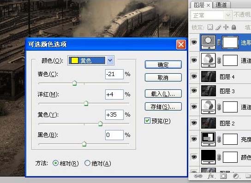Click the layer name 图层 3
The height and width of the screenshot is (183, 251).
pos(227,91)
